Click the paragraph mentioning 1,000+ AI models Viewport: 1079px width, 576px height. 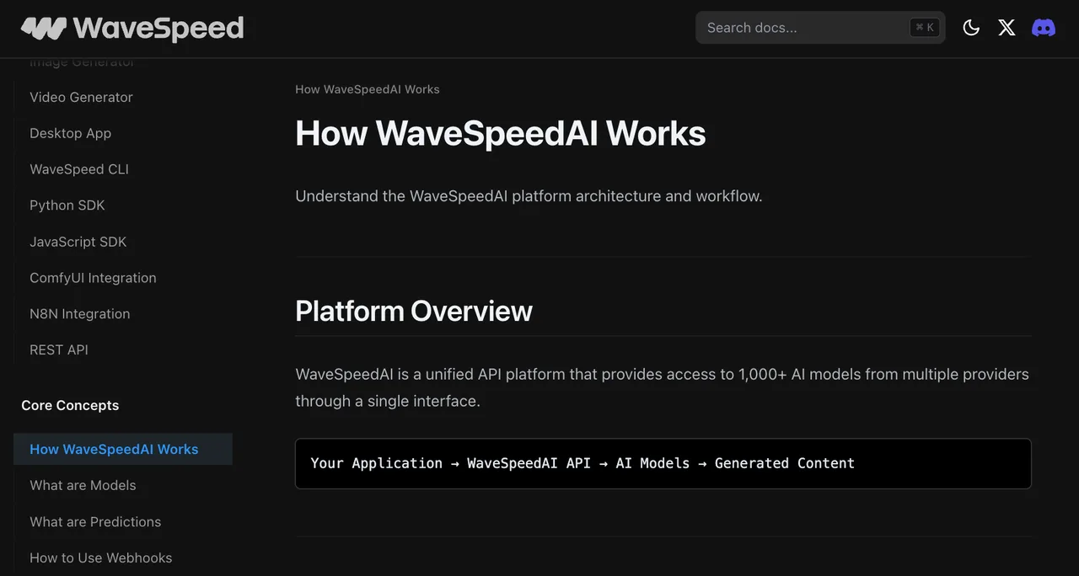tap(663, 387)
